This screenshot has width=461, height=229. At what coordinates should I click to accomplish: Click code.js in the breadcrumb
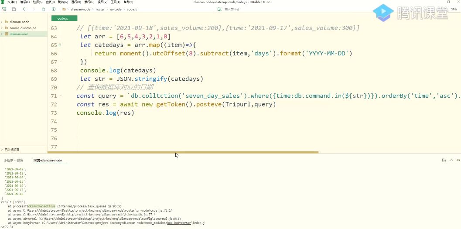(132, 10)
